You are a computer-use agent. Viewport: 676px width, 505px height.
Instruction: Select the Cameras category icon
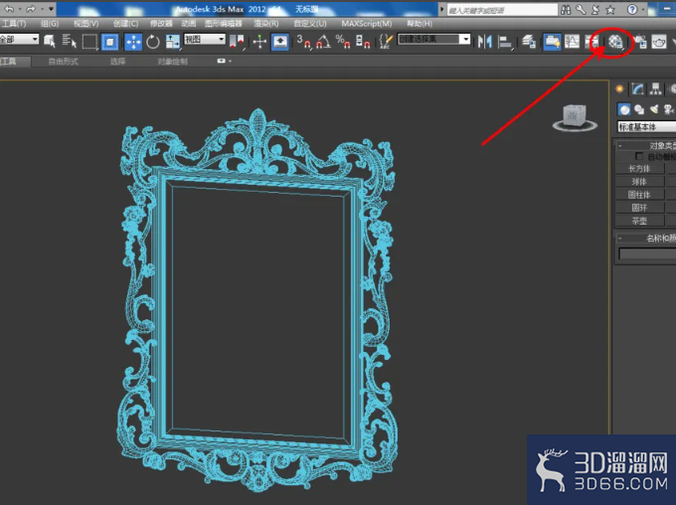669,109
